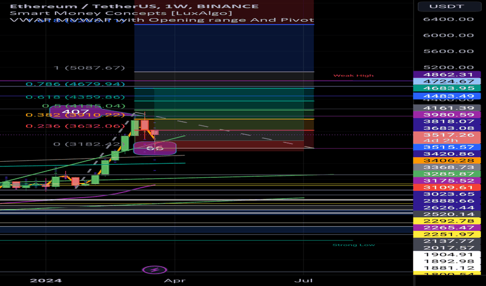Click the 6000.00 price scale label

pos(448,35)
